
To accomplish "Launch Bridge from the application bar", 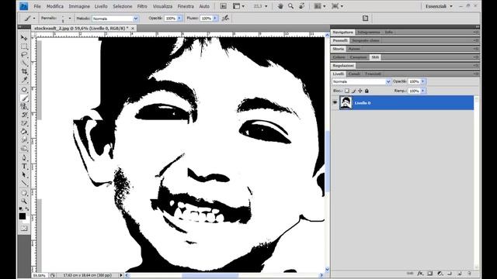I will pyautogui.click(x=224, y=6).
